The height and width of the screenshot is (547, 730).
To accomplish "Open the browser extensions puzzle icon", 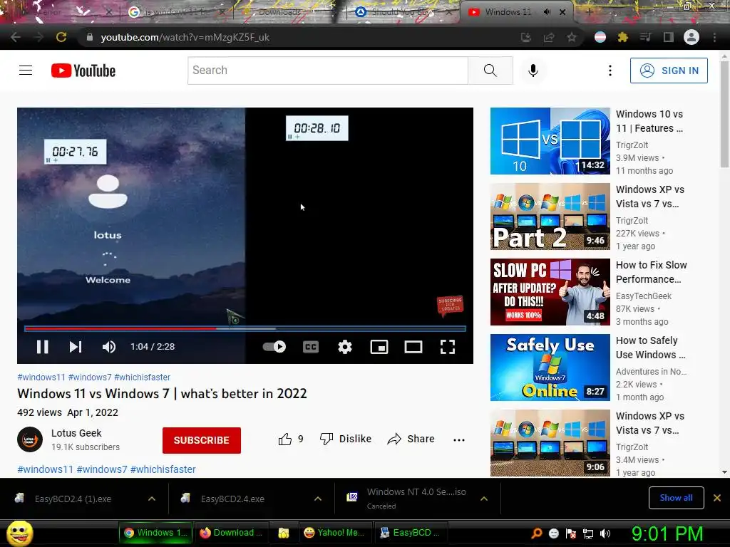I will point(622,37).
